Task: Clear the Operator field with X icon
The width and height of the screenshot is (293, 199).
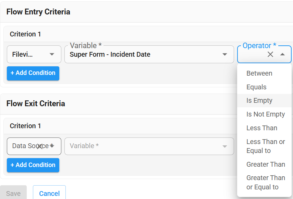Action: (270, 54)
